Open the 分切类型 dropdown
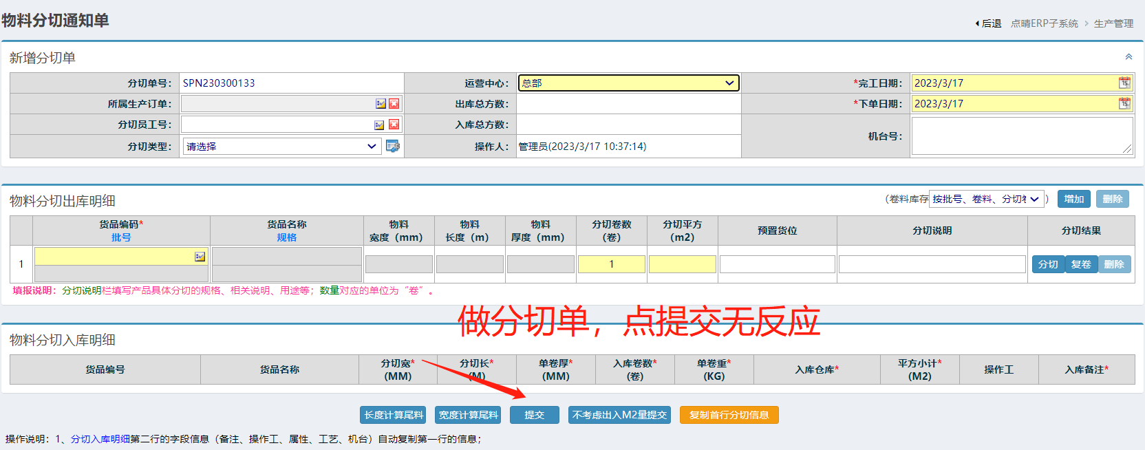Screen dimensions: 1145x450 [282, 147]
